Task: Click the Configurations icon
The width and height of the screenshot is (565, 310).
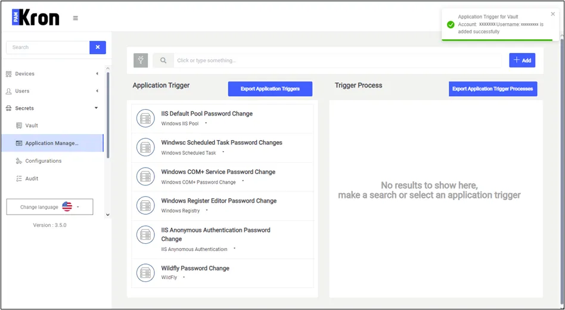Action: (x=19, y=161)
